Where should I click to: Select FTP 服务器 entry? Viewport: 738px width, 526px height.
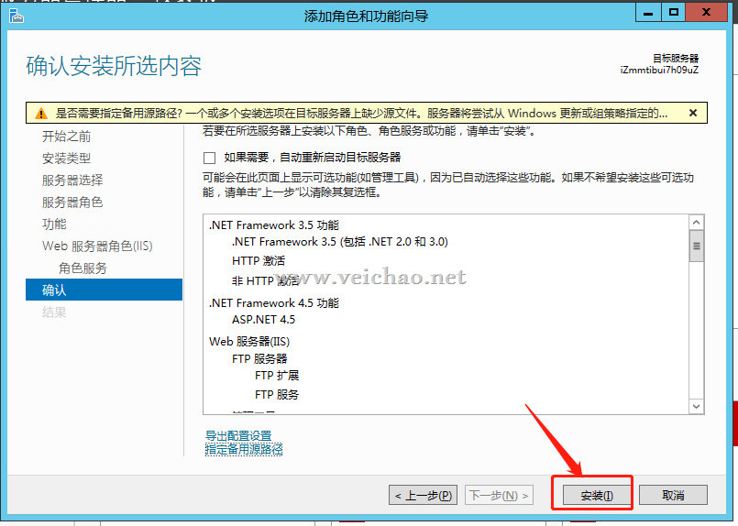coord(259,359)
